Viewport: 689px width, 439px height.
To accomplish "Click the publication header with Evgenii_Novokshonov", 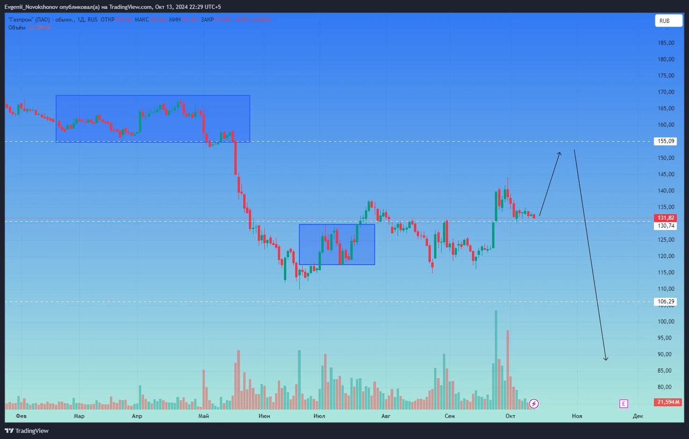I will (x=113, y=7).
